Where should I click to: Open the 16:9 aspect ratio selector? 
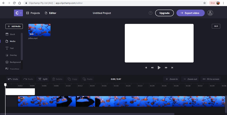[216, 26]
